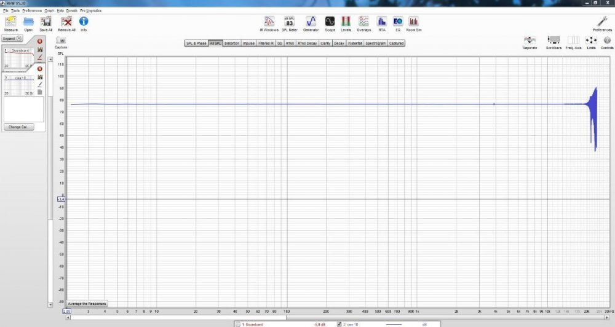The height and width of the screenshot is (327, 615).
Task: Click the Measure icon in toolbar
Action: (10, 22)
